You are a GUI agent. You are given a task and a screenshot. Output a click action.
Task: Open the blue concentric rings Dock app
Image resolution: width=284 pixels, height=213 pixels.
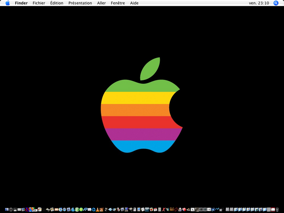point(213,209)
